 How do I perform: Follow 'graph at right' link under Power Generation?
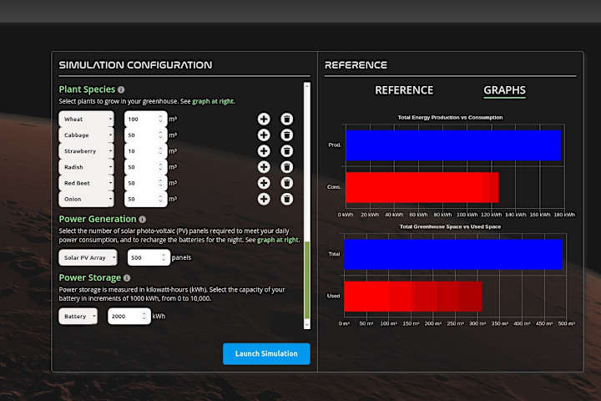point(278,240)
